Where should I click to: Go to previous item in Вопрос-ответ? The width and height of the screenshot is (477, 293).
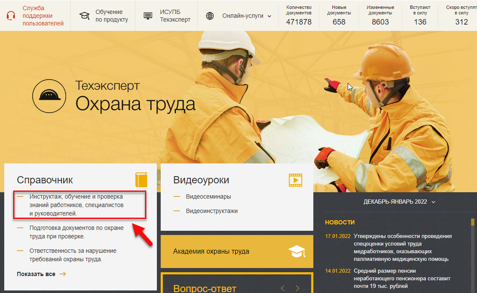pyautogui.click(x=283, y=288)
